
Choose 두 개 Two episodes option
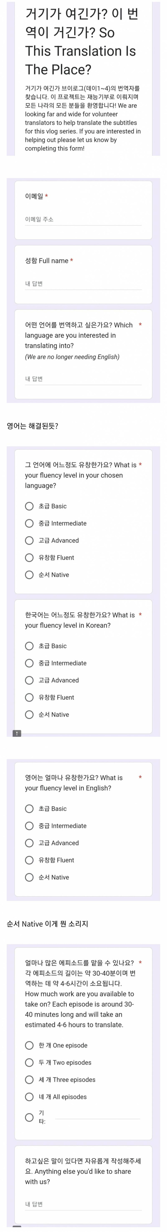coord(30,1063)
